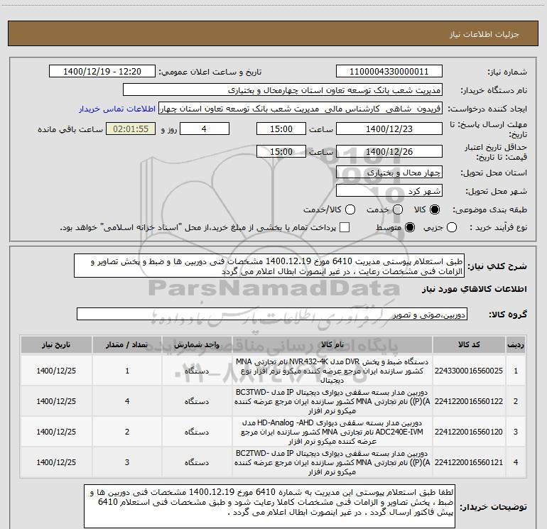Click the BC3TWD IP camera product name
The height and width of the screenshot is (529, 547).
pos(332,401)
